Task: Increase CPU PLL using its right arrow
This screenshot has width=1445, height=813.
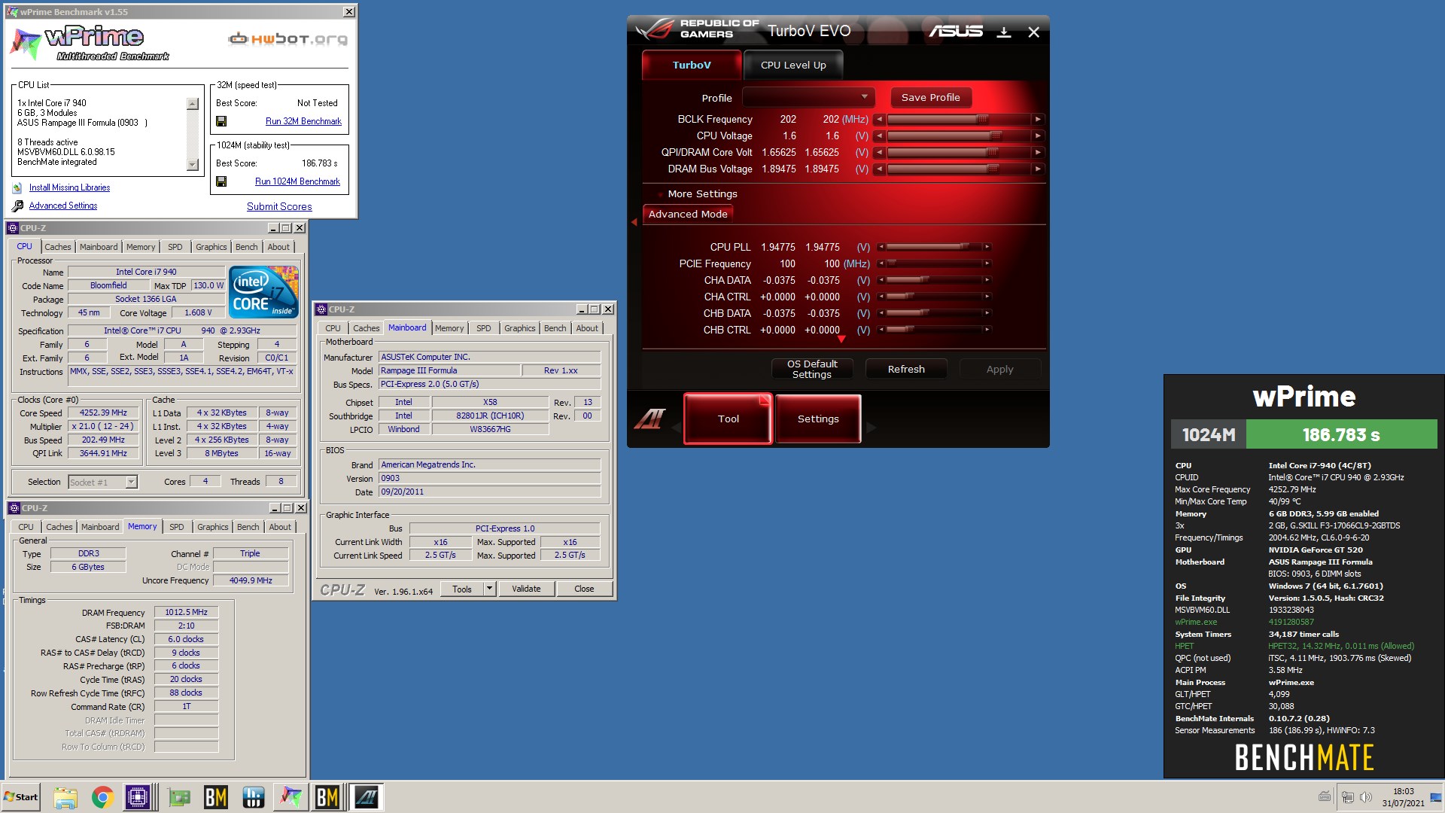Action: pos(987,247)
